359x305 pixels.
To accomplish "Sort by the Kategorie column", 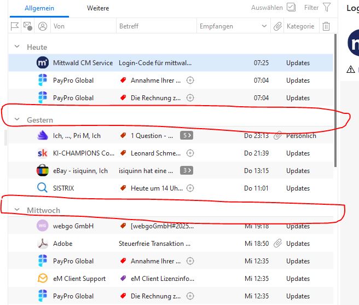I will (x=300, y=26).
